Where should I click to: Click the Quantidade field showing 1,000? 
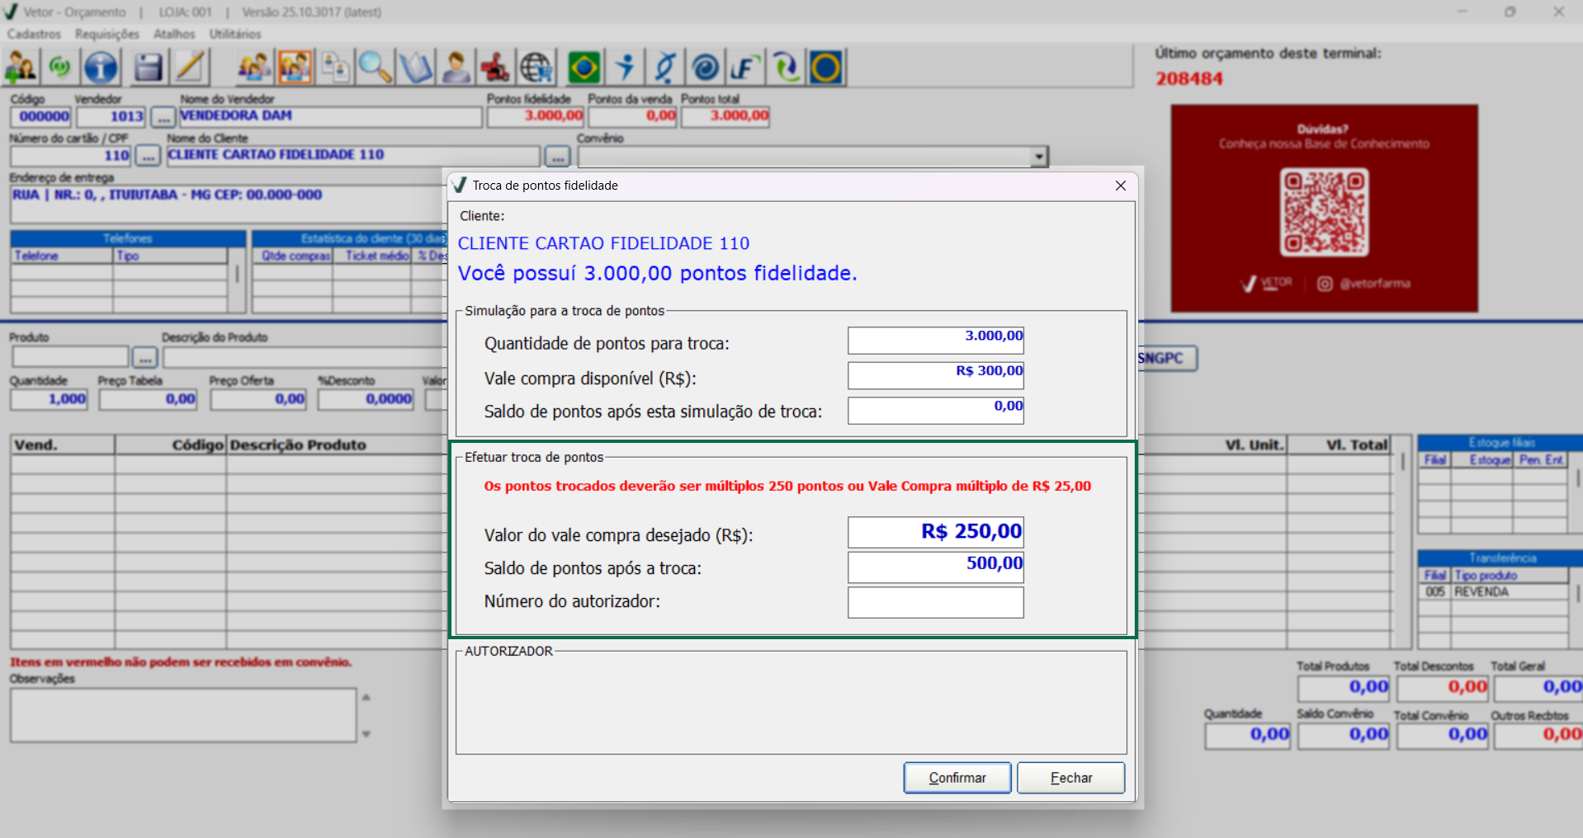coord(49,400)
